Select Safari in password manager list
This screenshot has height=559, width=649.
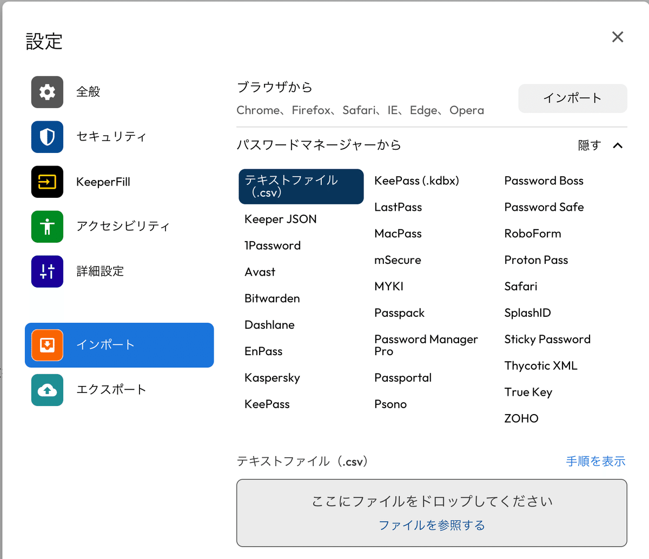coord(521,287)
